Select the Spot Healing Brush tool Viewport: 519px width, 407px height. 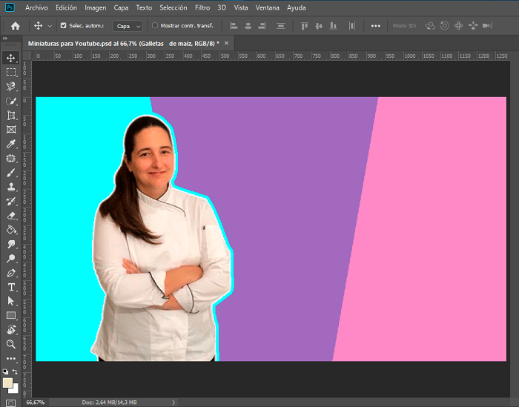(10, 158)
